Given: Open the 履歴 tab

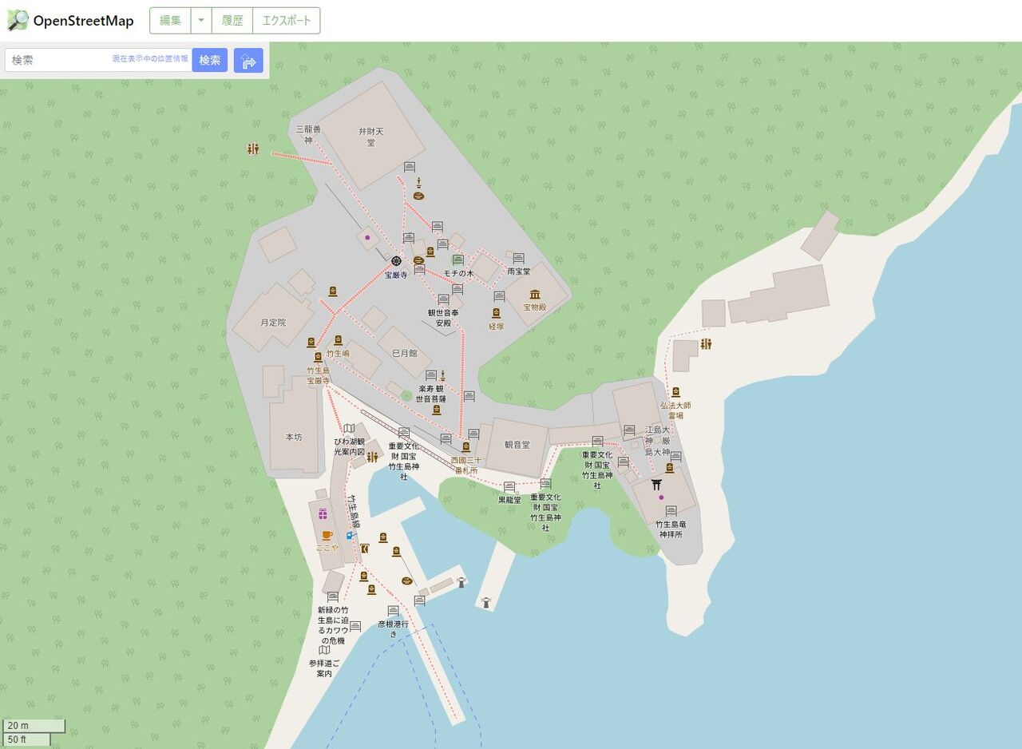Looking at the screenshot, I should (232, 21).
